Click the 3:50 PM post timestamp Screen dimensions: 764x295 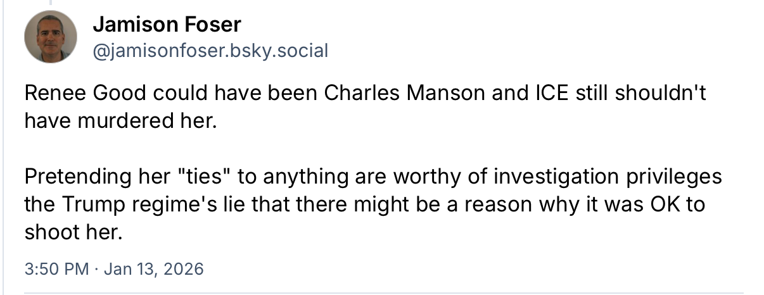pyautogui.click(x=56, y=268)
